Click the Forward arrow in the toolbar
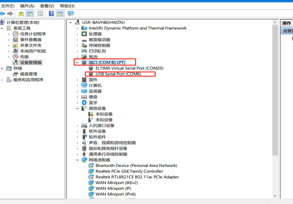293x204 pixels. point(10,14)
